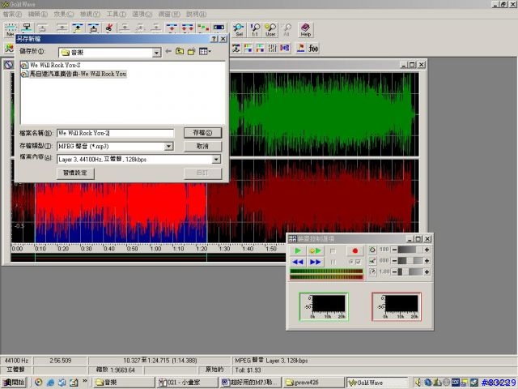The width and height of the screenshot is (518, 389).
Task: Open the 檢視(V) menu
Action: coord(90,15)
